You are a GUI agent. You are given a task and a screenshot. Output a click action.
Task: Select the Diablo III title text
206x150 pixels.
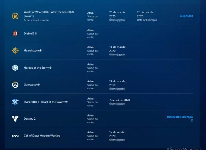pyautogui.click(x=30, y=34)
